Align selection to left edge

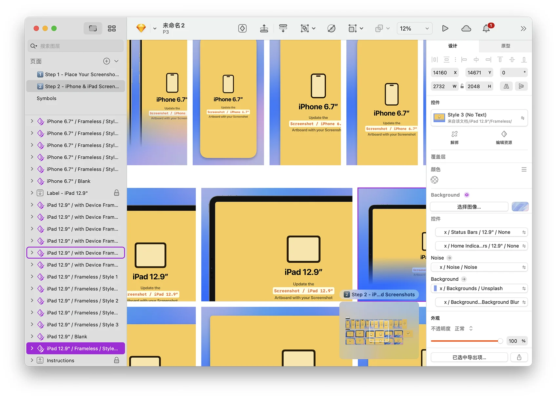click(x=464, y=59)
